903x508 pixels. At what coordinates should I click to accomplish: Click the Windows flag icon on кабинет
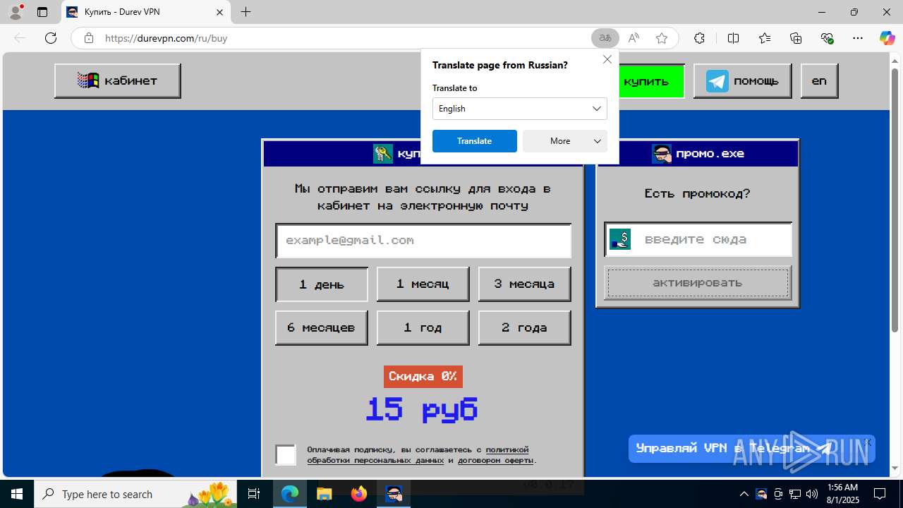pyautogui.click(x=88, y=80)
